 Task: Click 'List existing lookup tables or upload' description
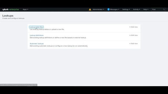click(47, 29)
